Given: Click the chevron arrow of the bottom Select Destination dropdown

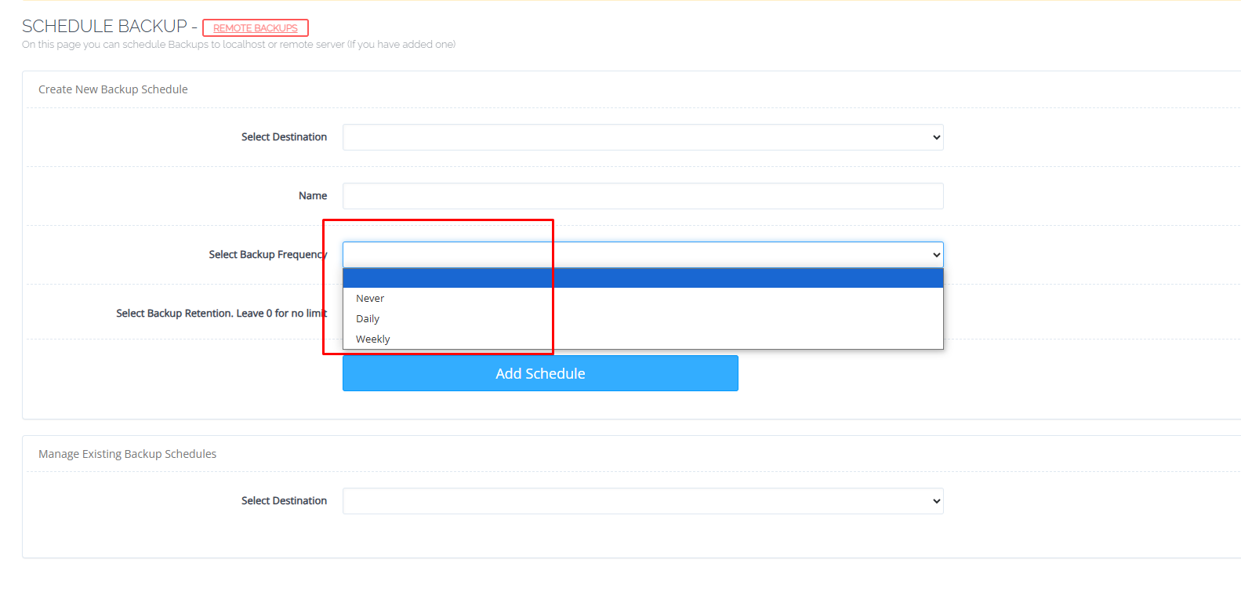Looking at the screenshot, I should (x=936, y=501).
